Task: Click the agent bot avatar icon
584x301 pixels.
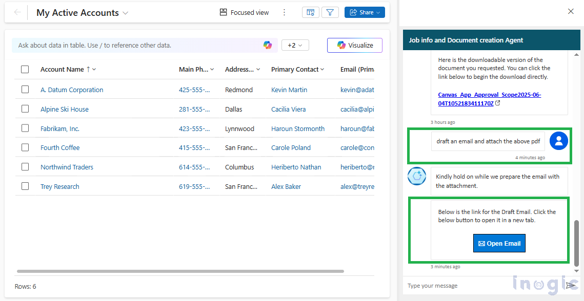Action: click(417, 176)
